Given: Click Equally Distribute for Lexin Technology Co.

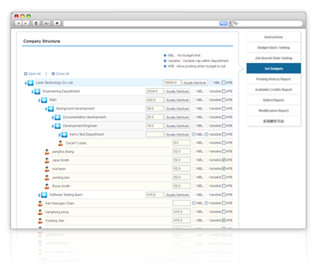Looking at the screenshot, I should click(195, 83).
